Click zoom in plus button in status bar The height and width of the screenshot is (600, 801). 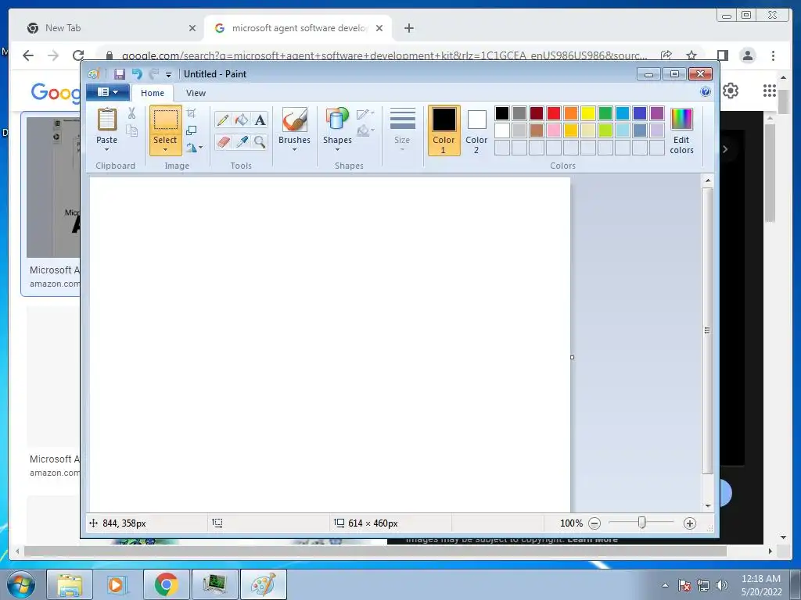690,523
